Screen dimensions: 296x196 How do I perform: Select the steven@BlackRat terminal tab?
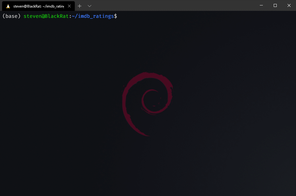click(38, 6)
